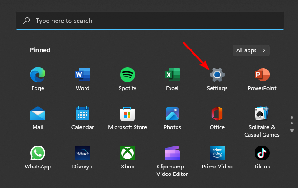Click the search magnifier icon
The height and width of the screenshot is (188, 298).
click(27, 21)
